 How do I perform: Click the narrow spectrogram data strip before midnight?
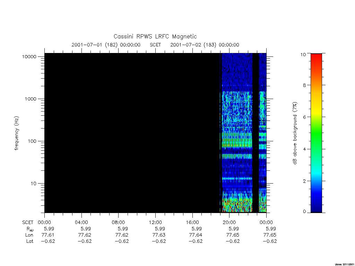(x=263, y=133)
